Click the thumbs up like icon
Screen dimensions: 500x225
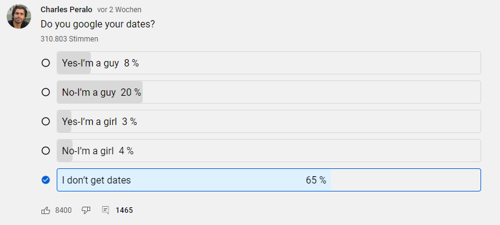click(x=46, y=210)
